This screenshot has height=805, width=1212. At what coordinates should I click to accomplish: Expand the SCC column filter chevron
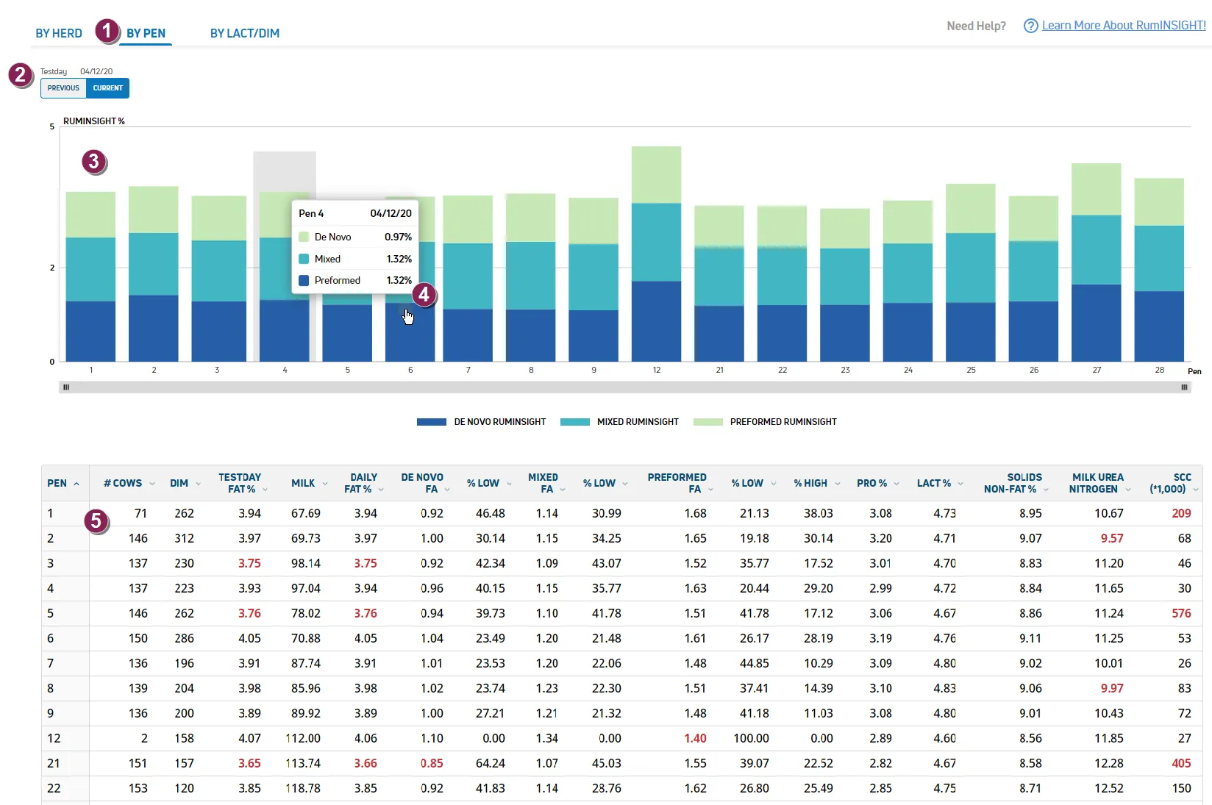tap(1196, 490)
